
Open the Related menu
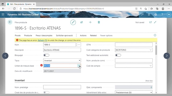coord(93,35)
